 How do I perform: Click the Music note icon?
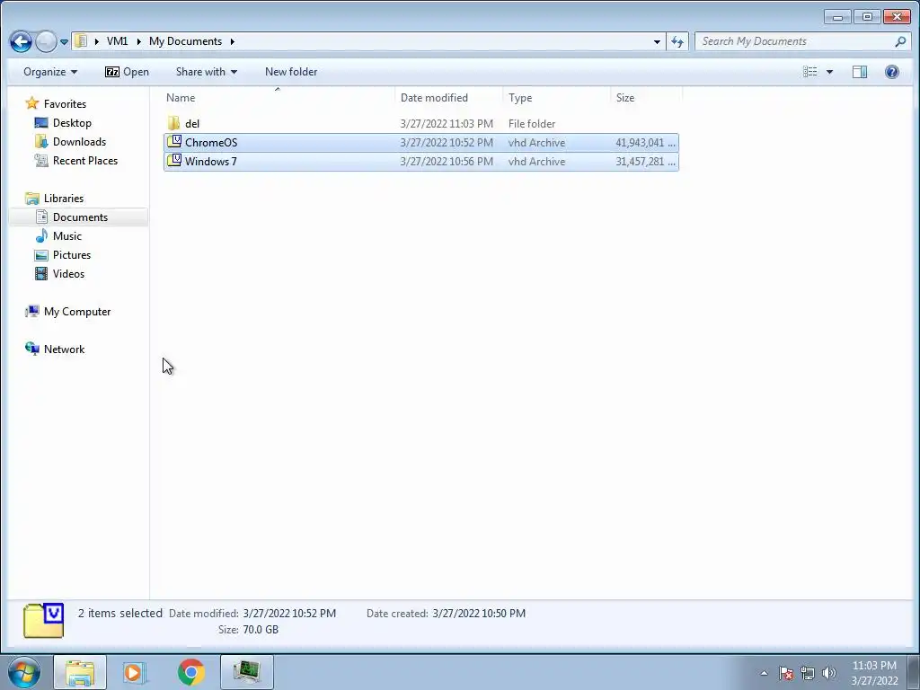41,235
